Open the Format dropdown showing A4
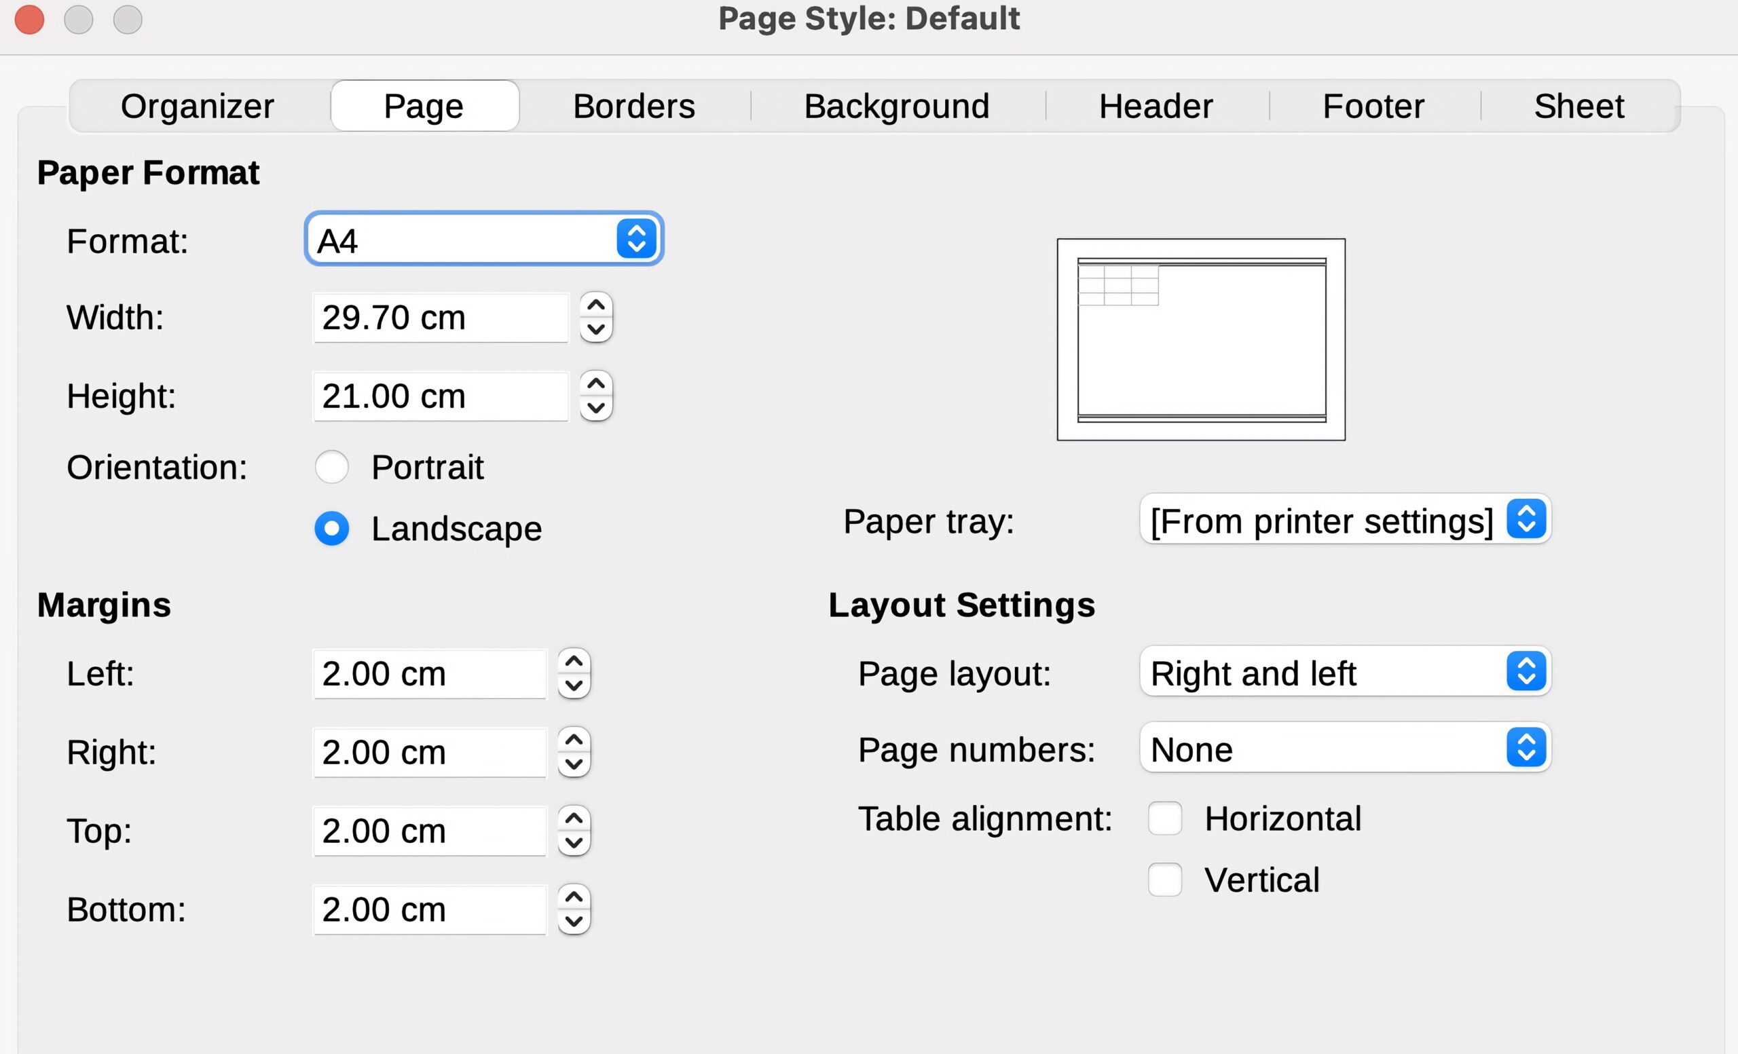 [484, 239]
